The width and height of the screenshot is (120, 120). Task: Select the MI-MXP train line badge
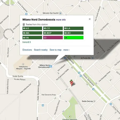53,33
